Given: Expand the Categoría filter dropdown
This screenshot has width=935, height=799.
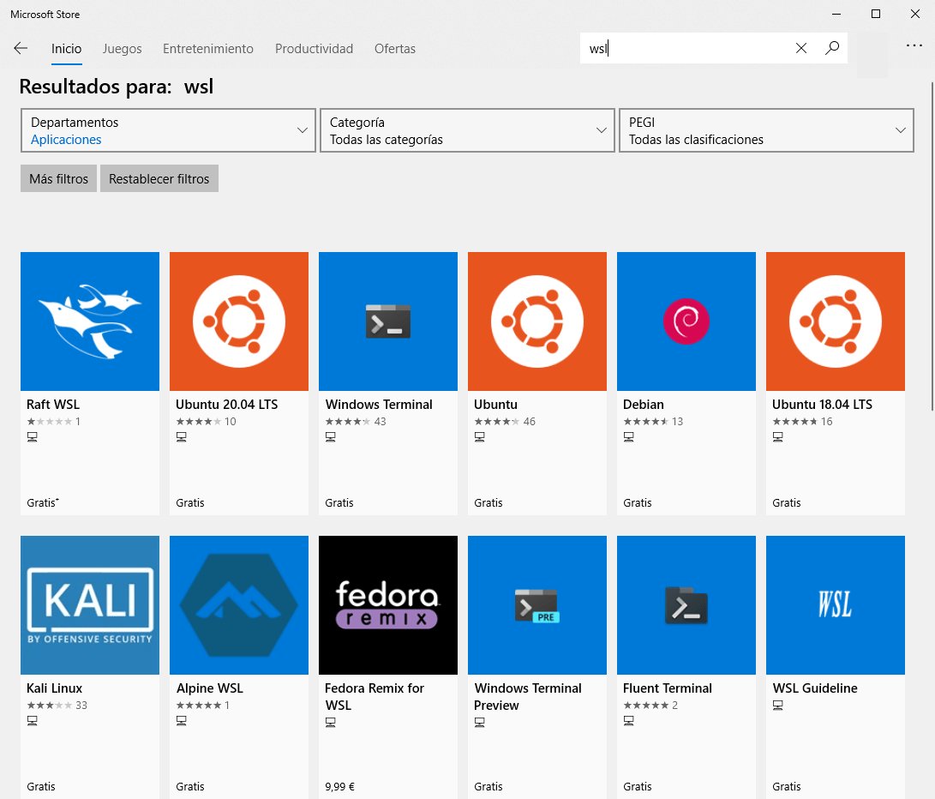Looking at the screenshot, I should point(468,130).
